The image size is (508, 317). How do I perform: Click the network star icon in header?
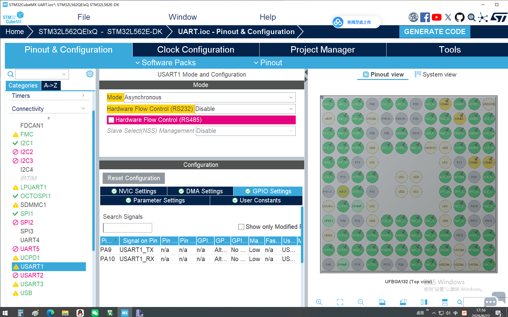pyautogui.click(x=483, y=17)
